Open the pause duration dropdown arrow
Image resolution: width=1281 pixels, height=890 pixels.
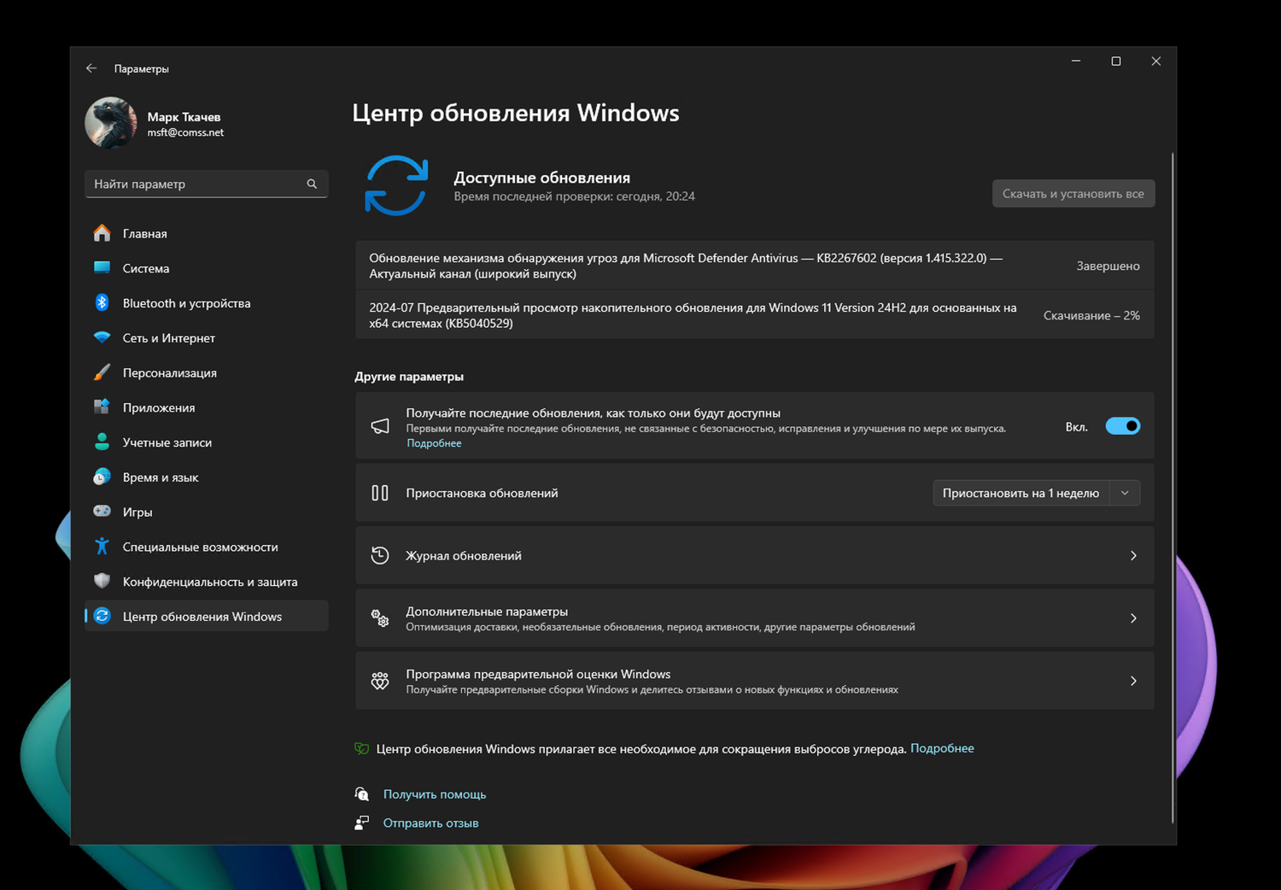coord(1125,493)
